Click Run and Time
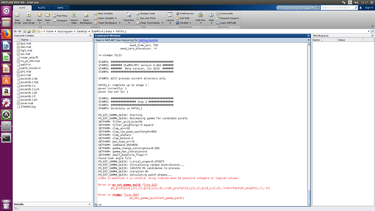 146,18
